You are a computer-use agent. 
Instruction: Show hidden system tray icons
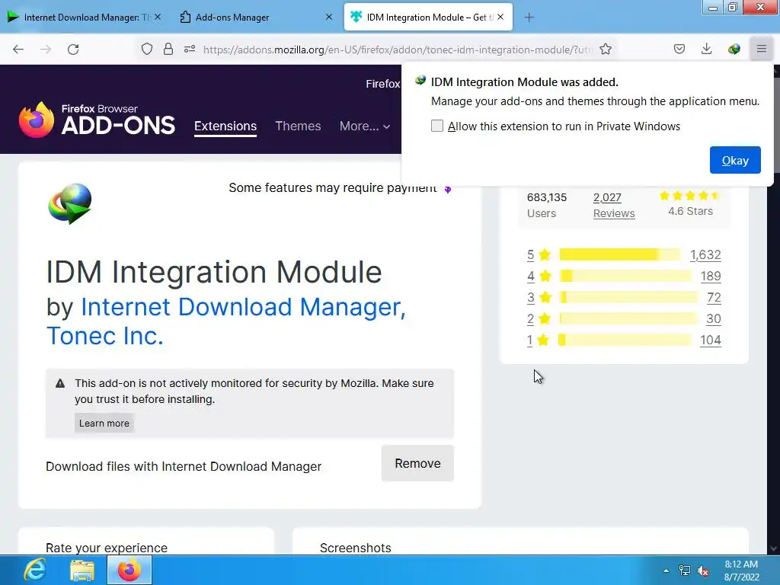[666, 571]
